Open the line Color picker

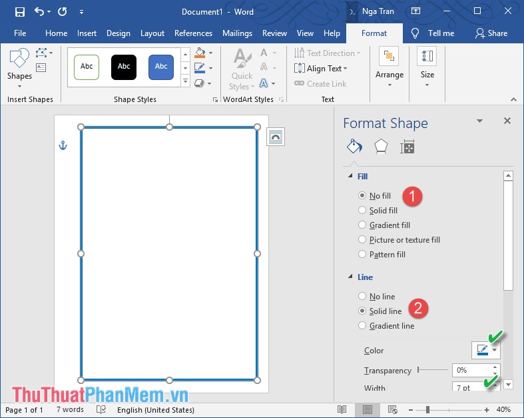pyautogui.click(x=486, y=351)
